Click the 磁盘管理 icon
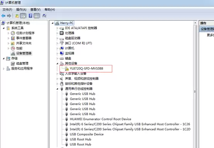 [13, 63]
